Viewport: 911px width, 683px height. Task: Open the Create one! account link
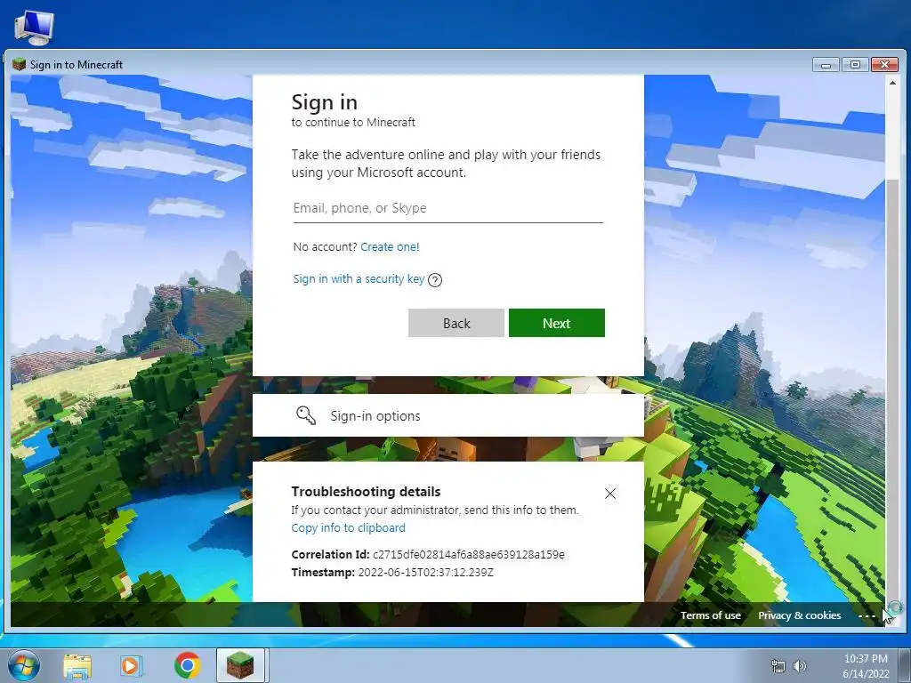[390, 247]
